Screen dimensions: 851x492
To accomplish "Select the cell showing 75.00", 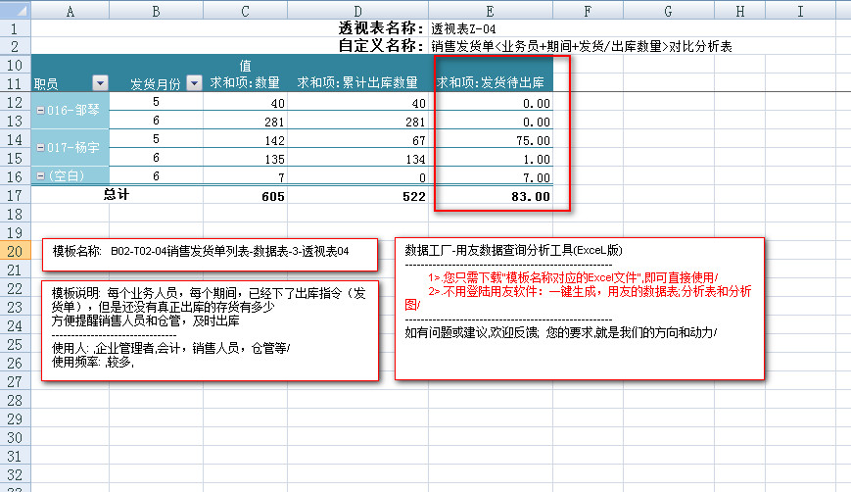I will click(493, 140).
